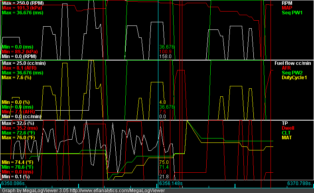Click the RPM legend label
Viewport: 314px width, 193px height.
click(287, 3)
